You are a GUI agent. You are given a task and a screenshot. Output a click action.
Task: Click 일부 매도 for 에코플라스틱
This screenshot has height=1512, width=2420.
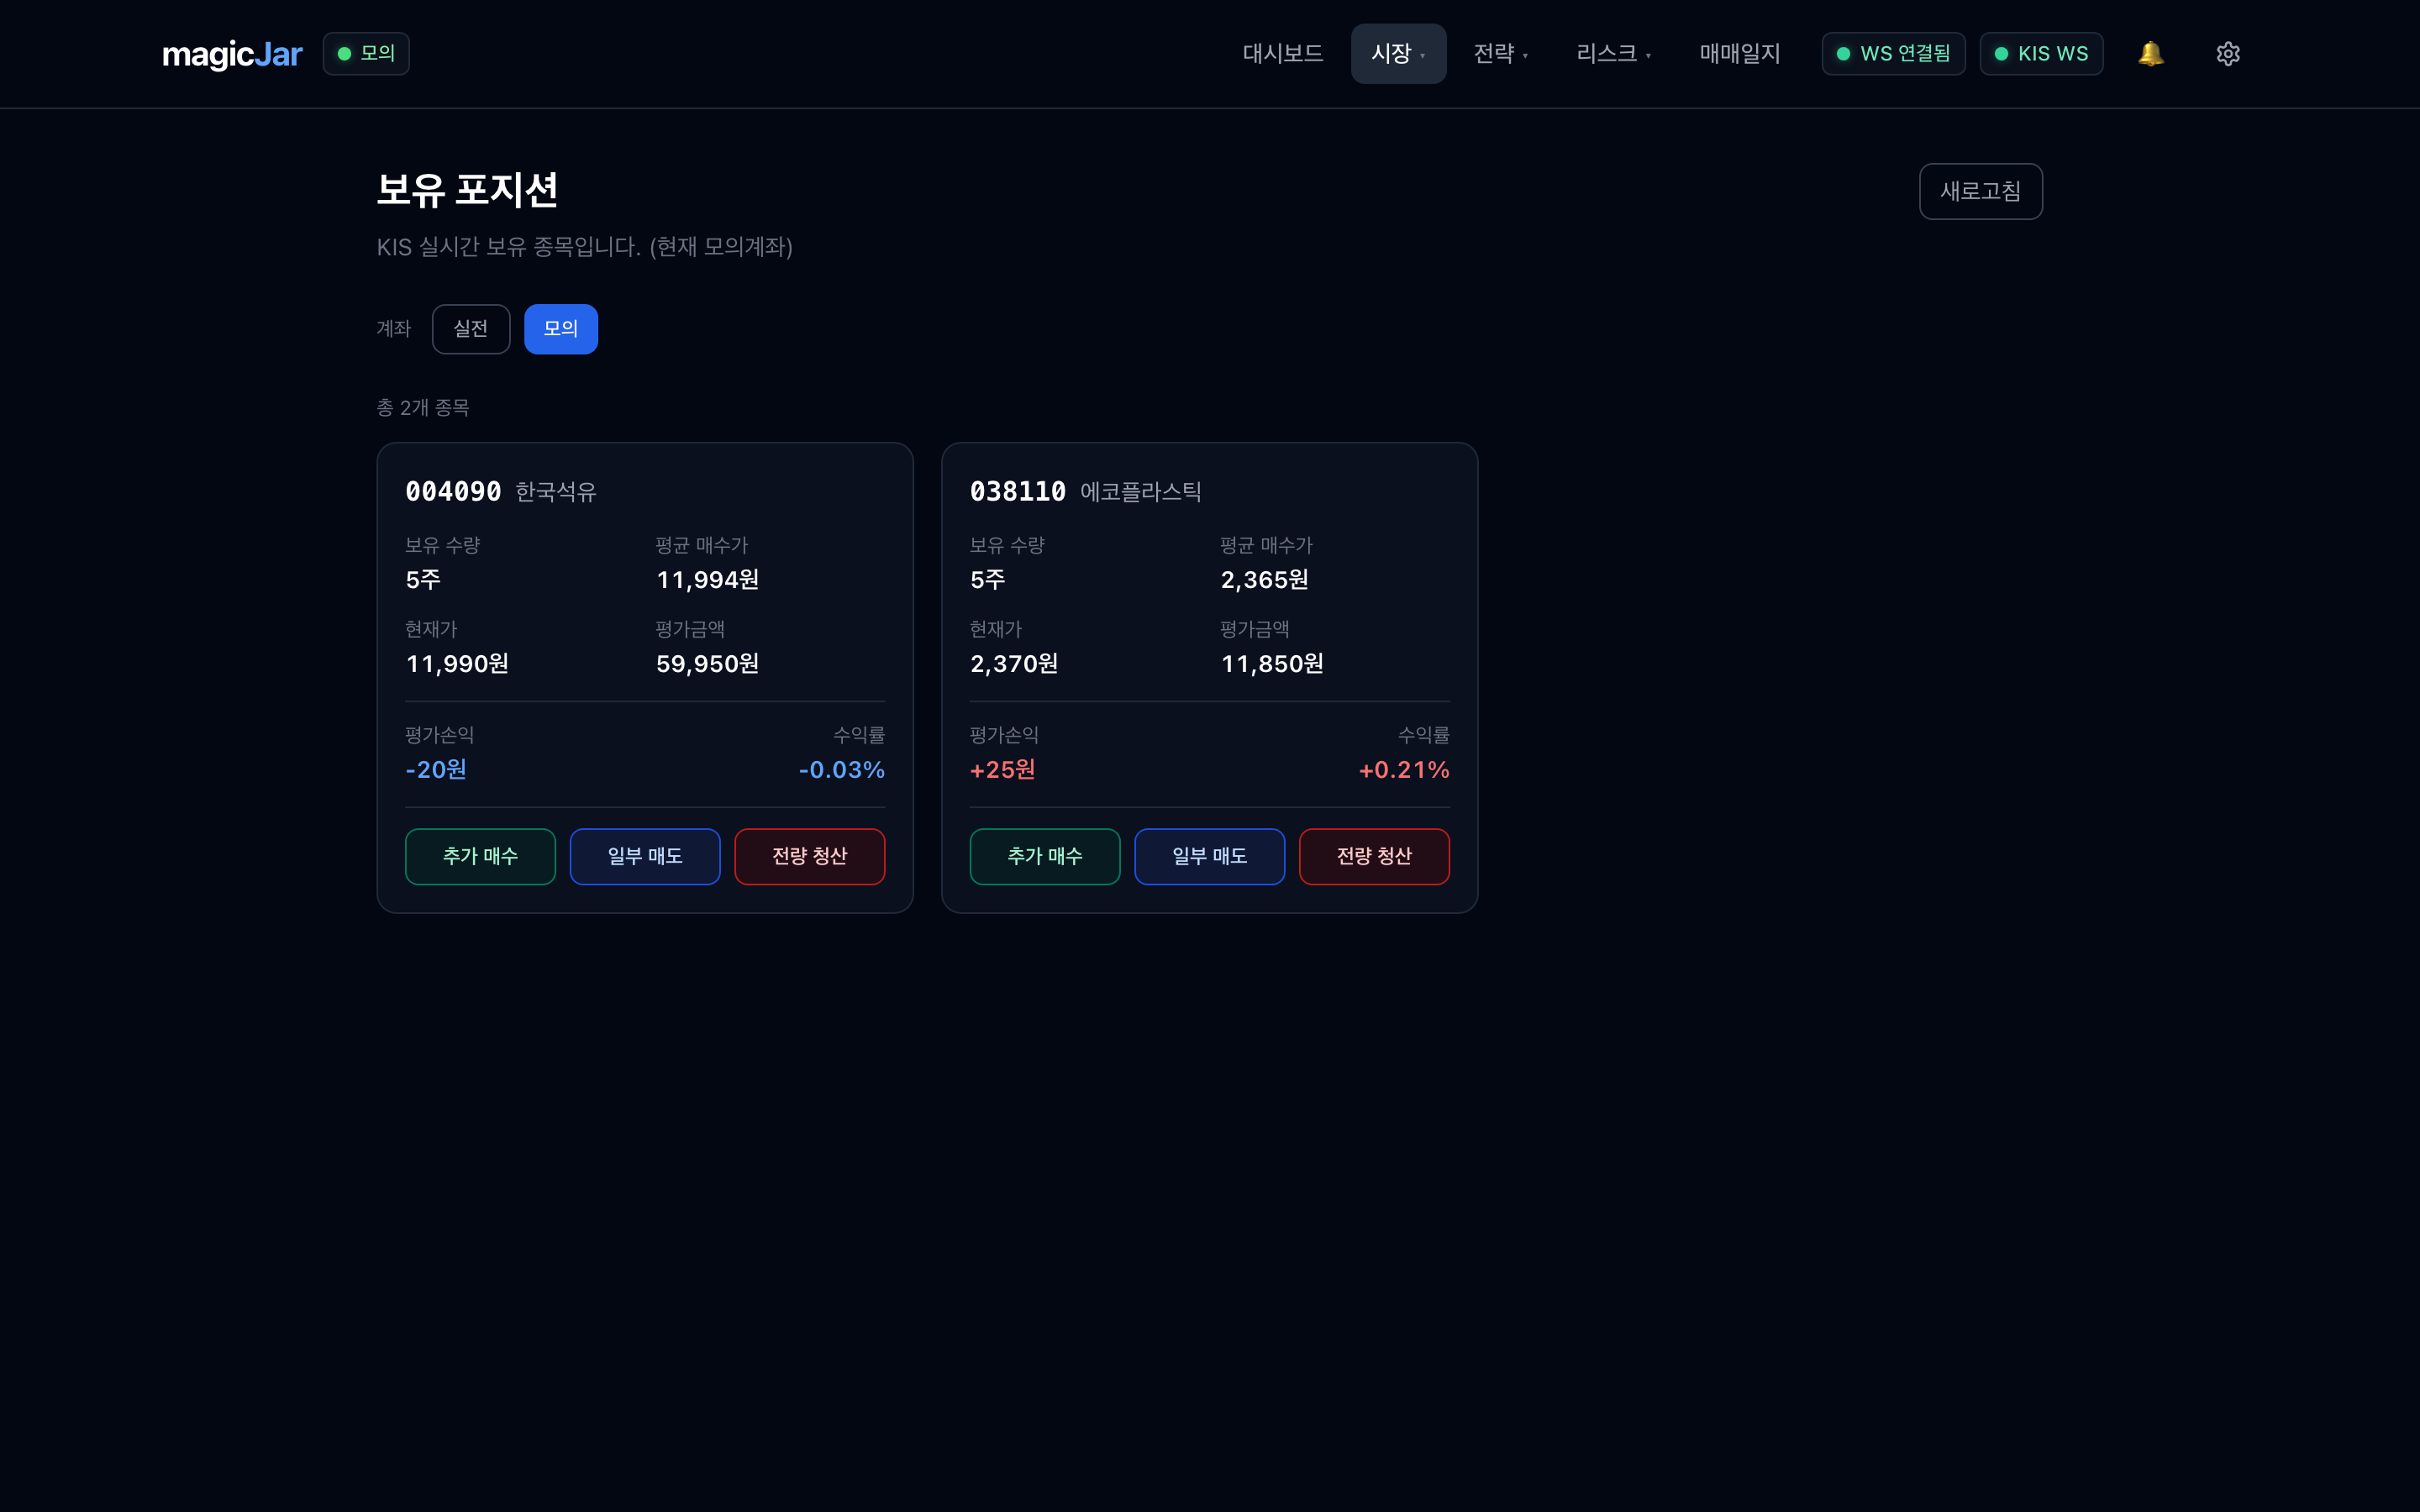coord(1210,856)
